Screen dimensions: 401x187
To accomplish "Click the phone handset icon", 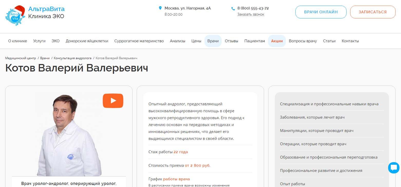I will tap(233, 8).
